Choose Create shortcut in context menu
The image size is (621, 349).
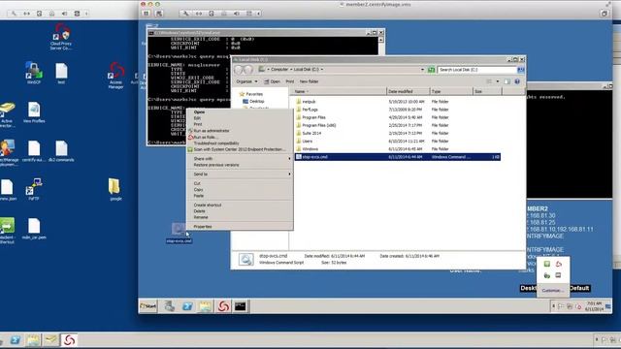click(x=240, y=205)
